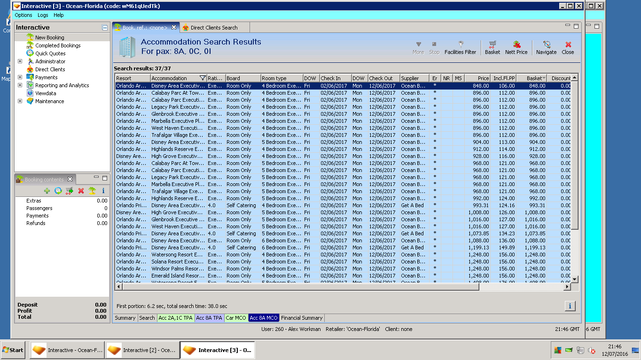Screen dimensions: 641x360
Task: Switch to the Car MCO tab
Action: tap(236, 318)
